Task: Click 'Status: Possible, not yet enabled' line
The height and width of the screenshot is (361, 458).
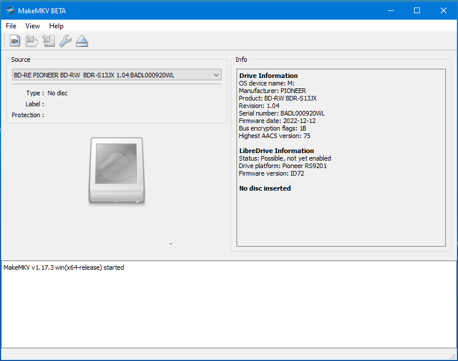Action: (x=285, y=158)
